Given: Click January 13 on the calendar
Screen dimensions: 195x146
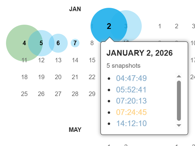Looking at the screenshot, I should tap(58, 60).
